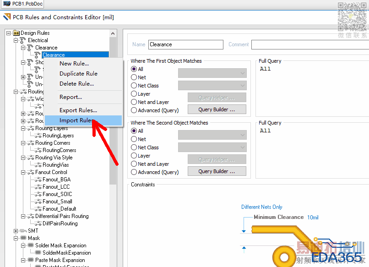Open first object Query Builder
The width and height of the screenshot is (369, 267).
pos(217,109)
